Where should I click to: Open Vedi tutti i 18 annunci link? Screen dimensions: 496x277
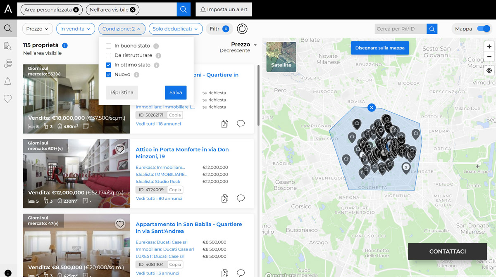pyautogui.click(x=158, y=124)
